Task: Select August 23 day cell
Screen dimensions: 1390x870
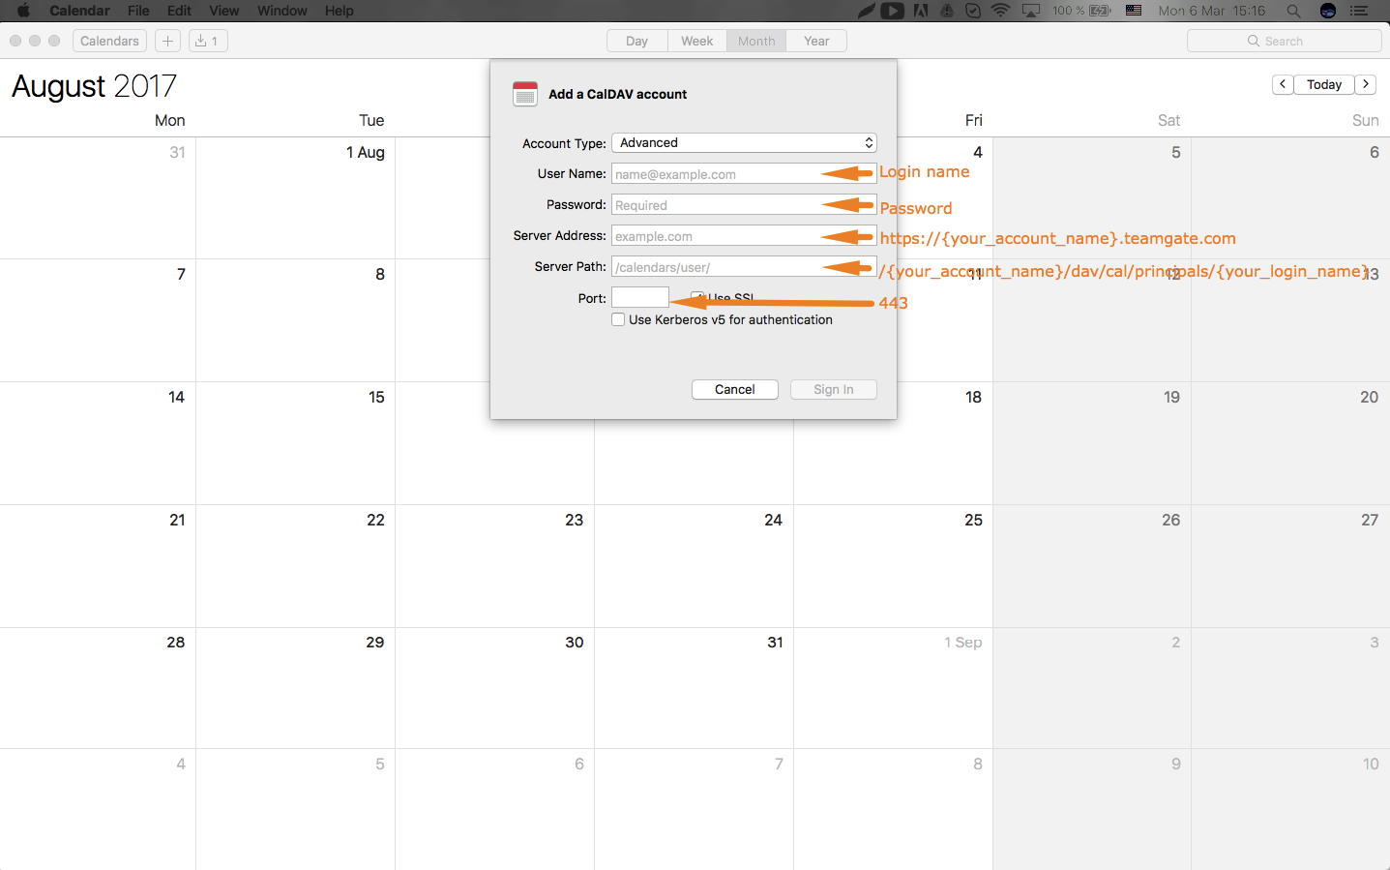Action: click(x=494, y=565)
